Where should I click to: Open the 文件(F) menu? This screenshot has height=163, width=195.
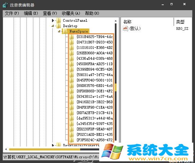coord(12,13)
